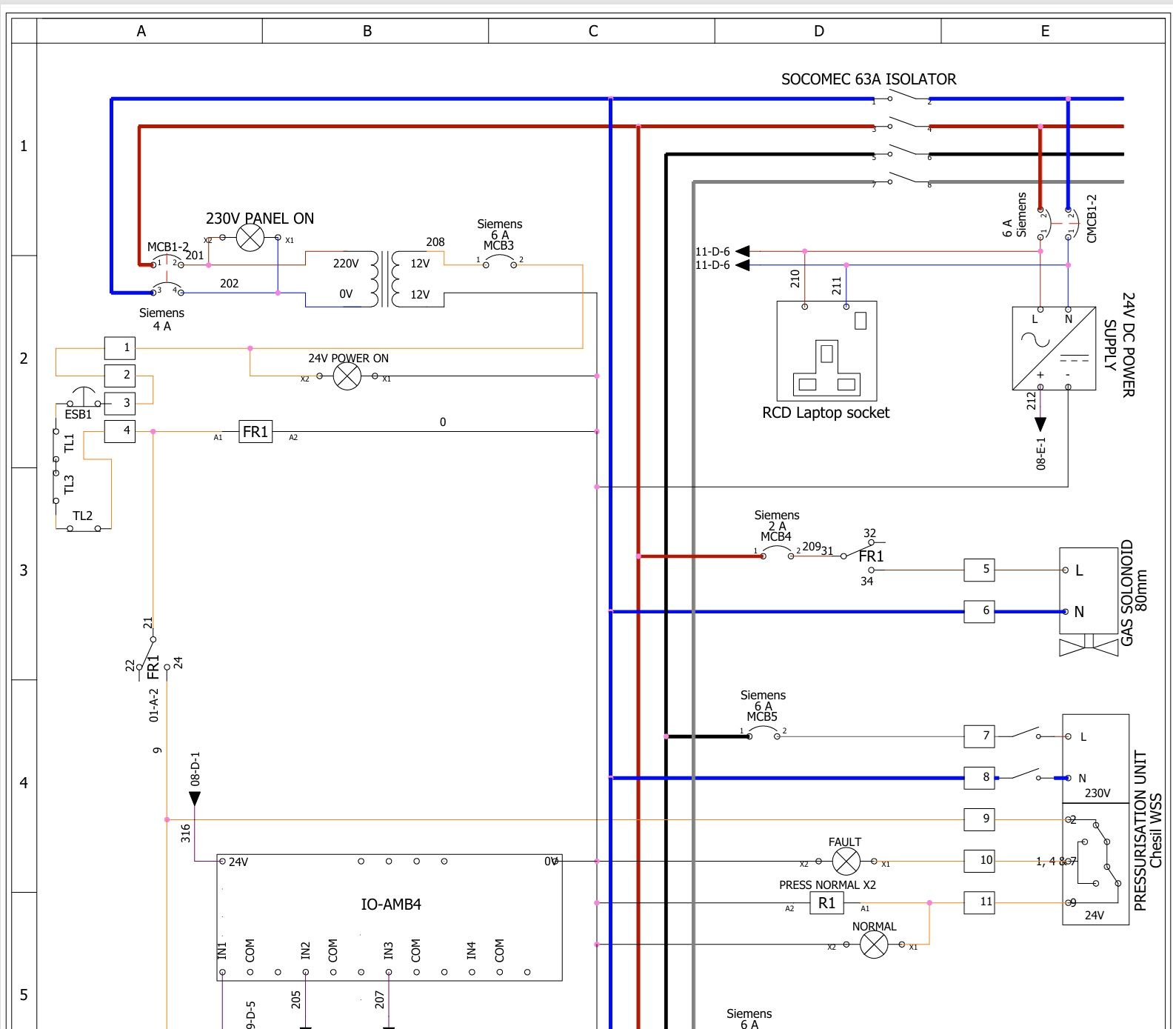This screenshot has width=1173, height=1029.
Task: Select the IN1 input label on IO-AMB4
Action: 222,950
